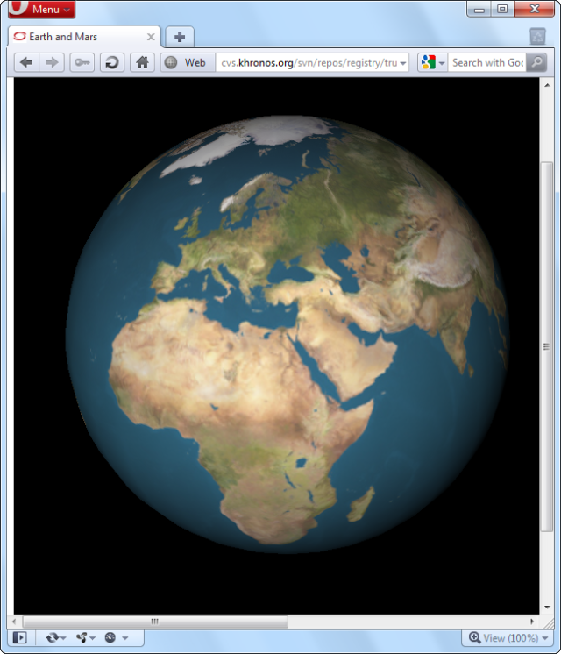Click the cvs.khronos.org address field
Image resolution: width=561 pixels, height=654 pixels.
pos(307,62)
